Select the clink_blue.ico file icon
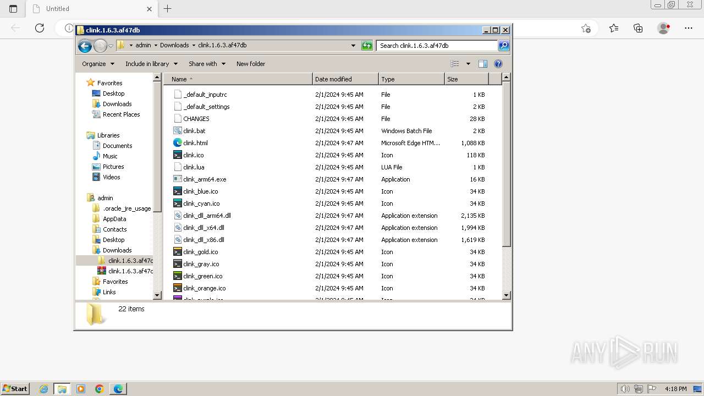This screenshot has height=396, width=704. click(178, 191)
